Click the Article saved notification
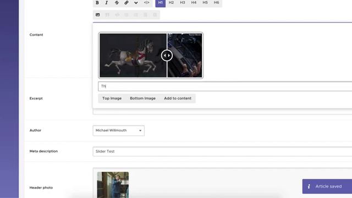The image size is (352, 198). 327,186
